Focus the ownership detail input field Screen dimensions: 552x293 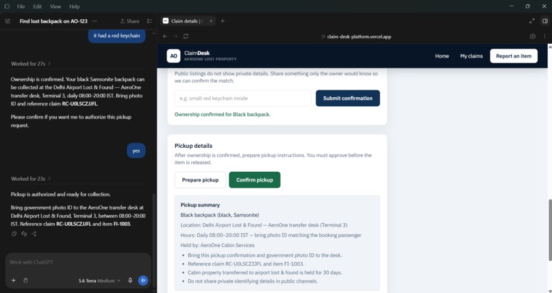(243, 98)
